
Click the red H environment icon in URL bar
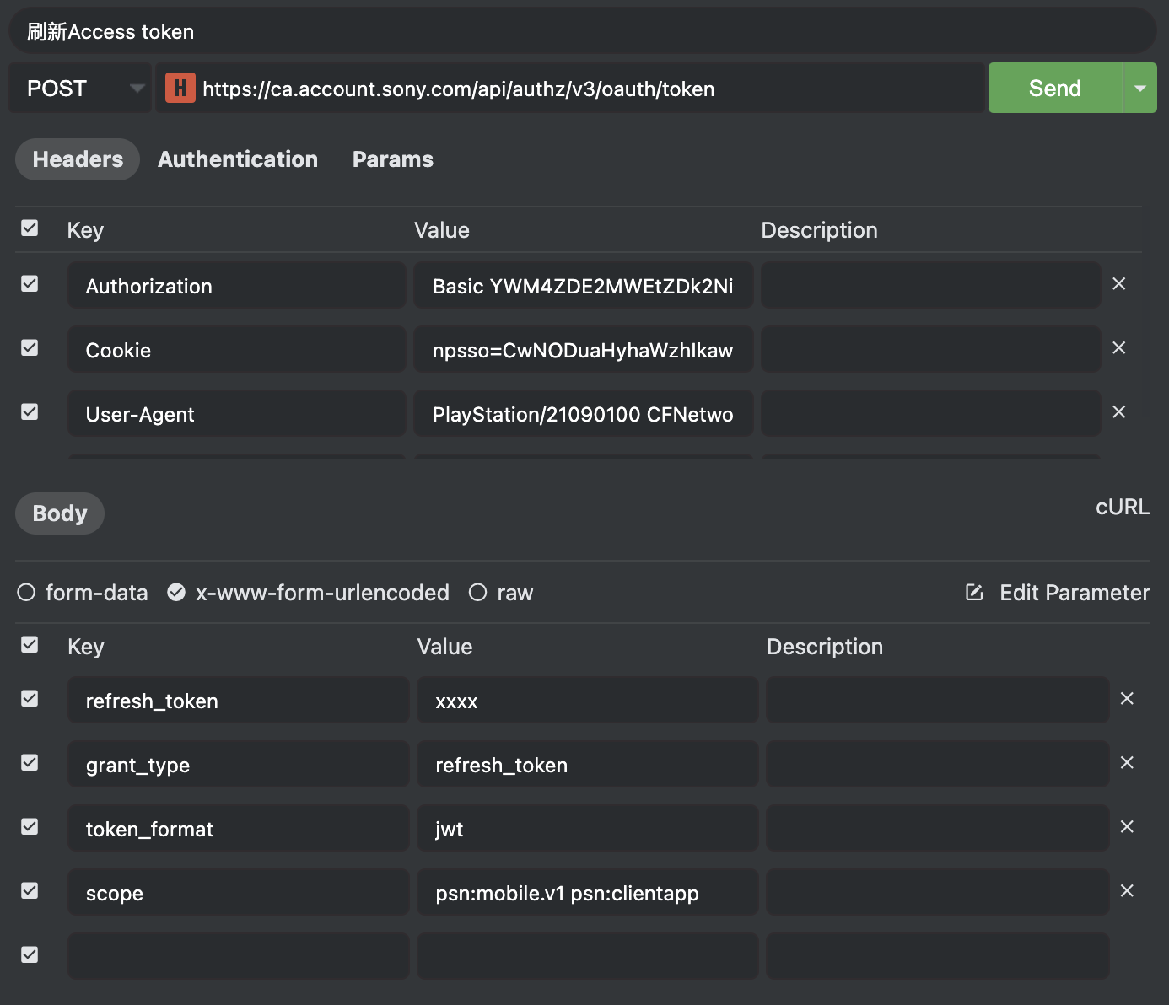[180, 89]
